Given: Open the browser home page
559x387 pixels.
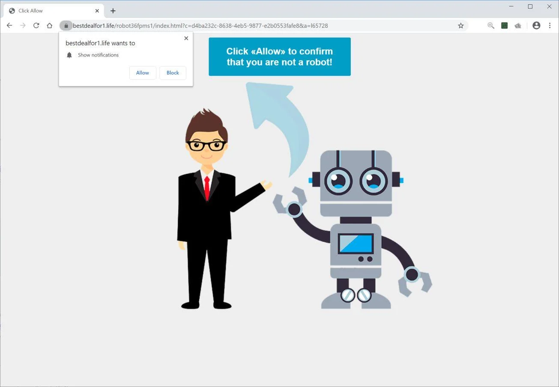Looking at the screenshot, I should [x=50, y=26].
